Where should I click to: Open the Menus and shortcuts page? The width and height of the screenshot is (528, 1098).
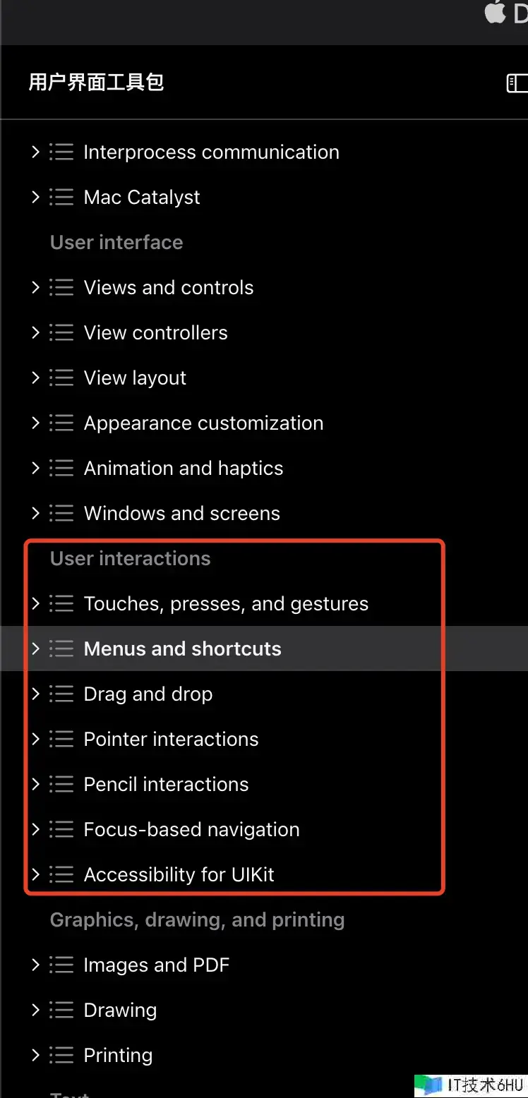coord(182,649)
